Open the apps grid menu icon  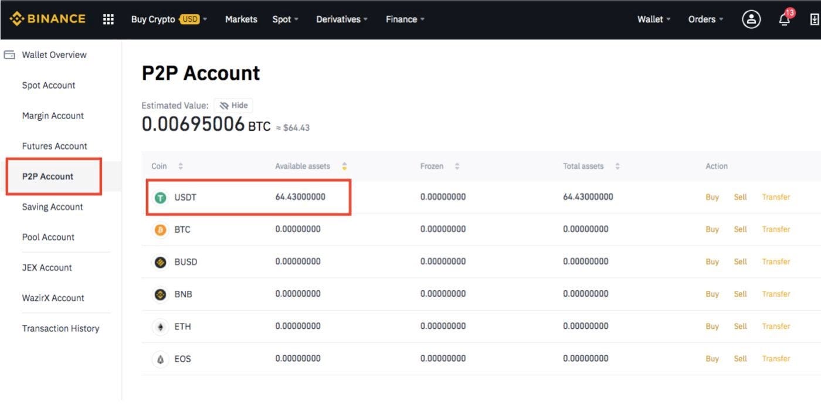click(108, 19)
